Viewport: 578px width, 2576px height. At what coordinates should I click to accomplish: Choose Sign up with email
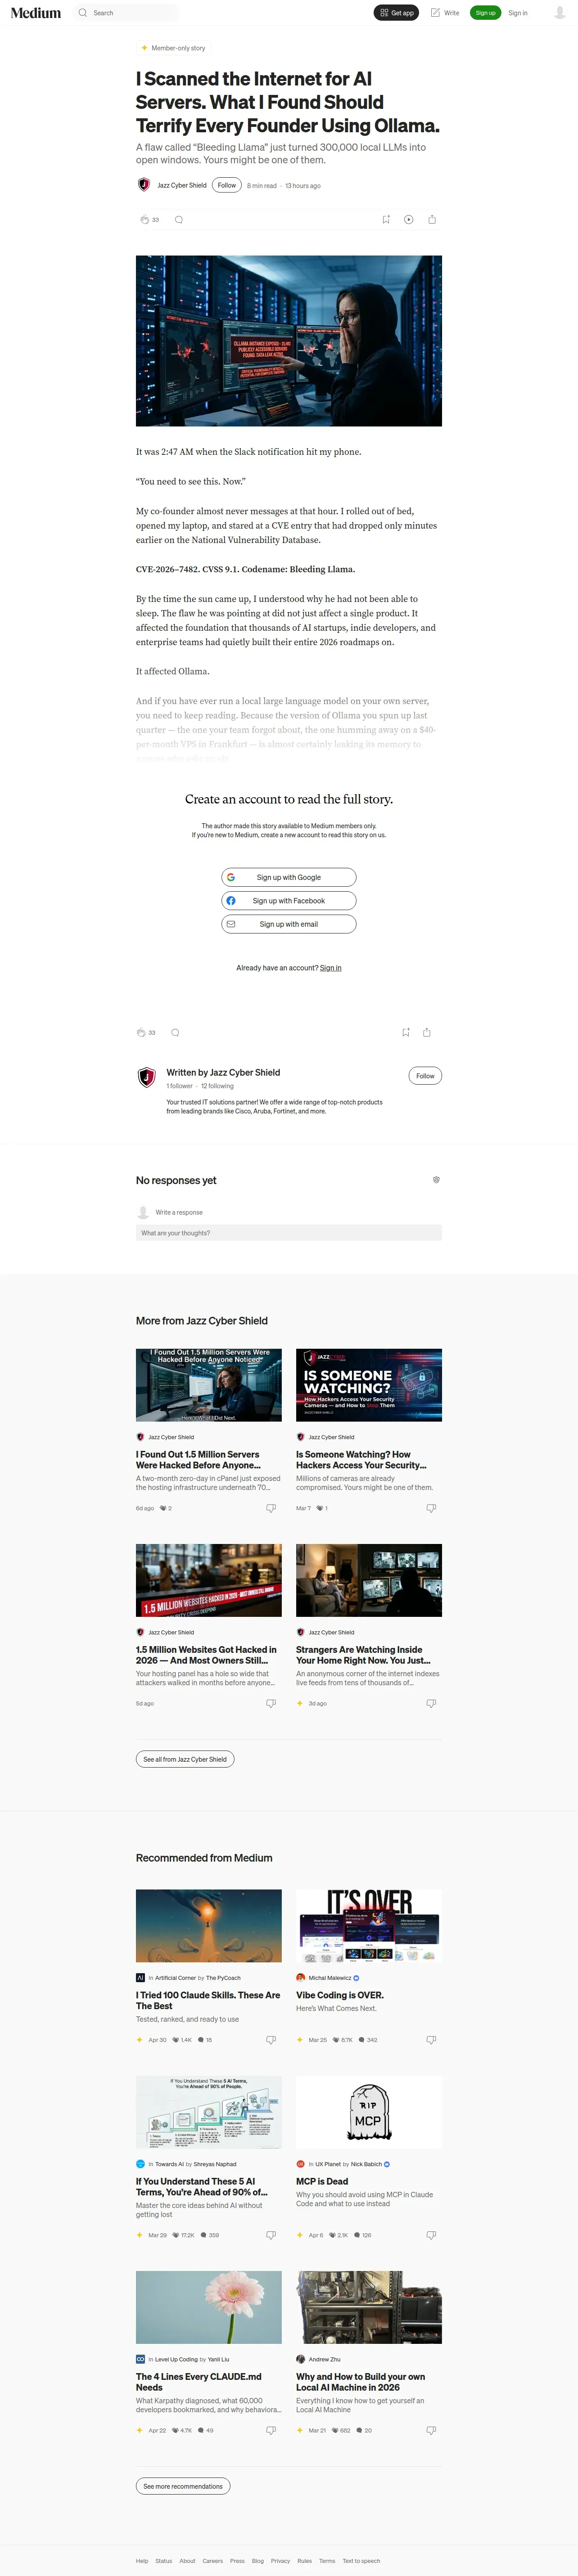pyautogui.click(x=289, y=924)
